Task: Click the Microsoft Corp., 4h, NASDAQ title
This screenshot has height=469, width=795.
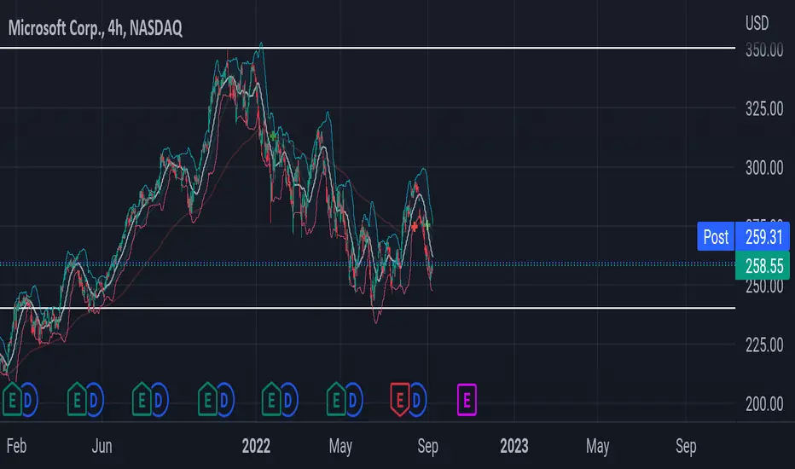Action: 96,28
